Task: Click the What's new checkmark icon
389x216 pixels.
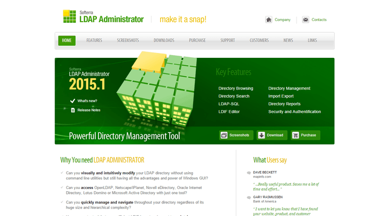Action: click(72, 101)
